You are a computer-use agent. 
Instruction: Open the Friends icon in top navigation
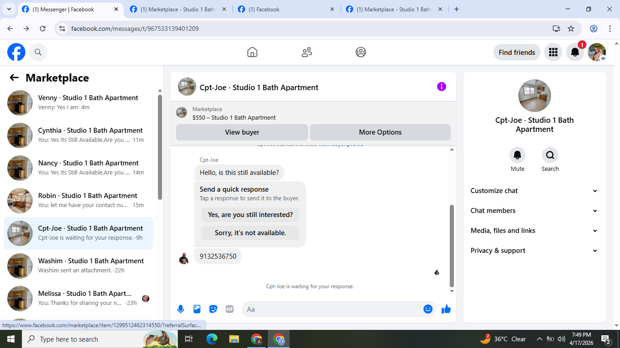[307, 52]
